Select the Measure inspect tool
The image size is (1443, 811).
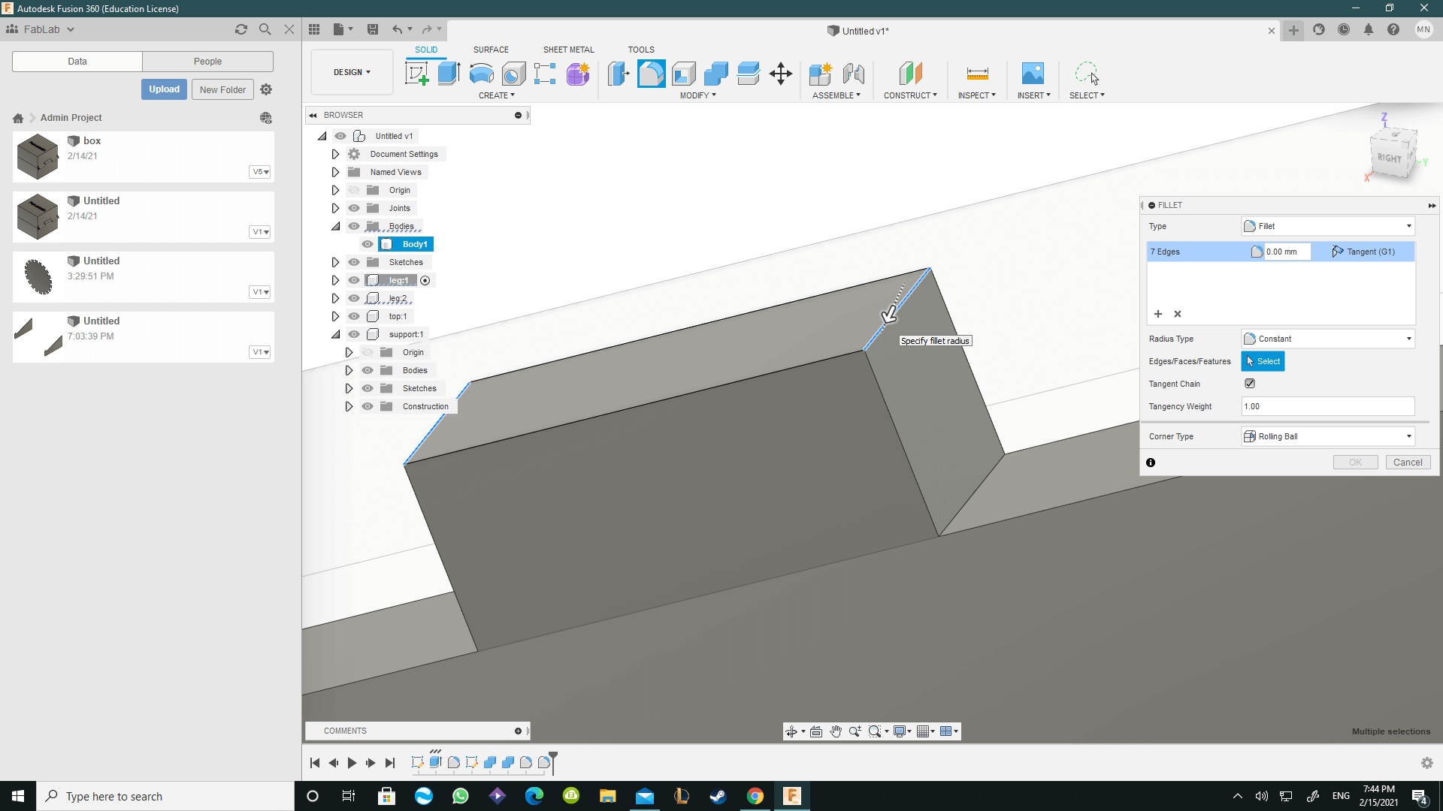coord(977,74)
